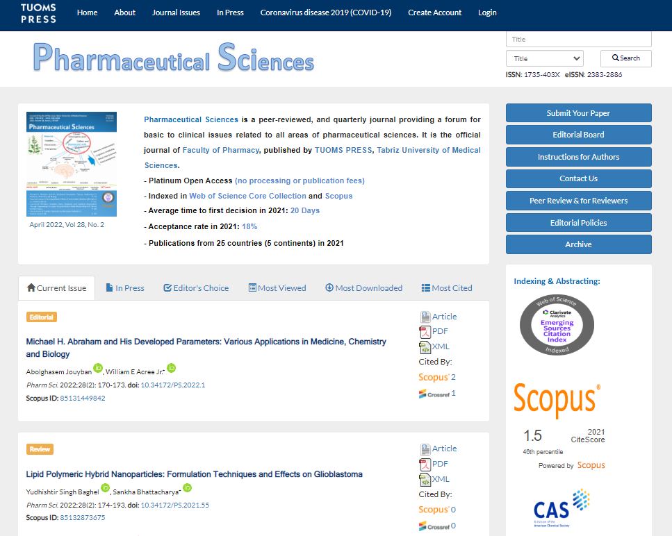Open the DOI link 10.34172/PS.2022.1
This screenshot has width=672, height=536.
173,385
